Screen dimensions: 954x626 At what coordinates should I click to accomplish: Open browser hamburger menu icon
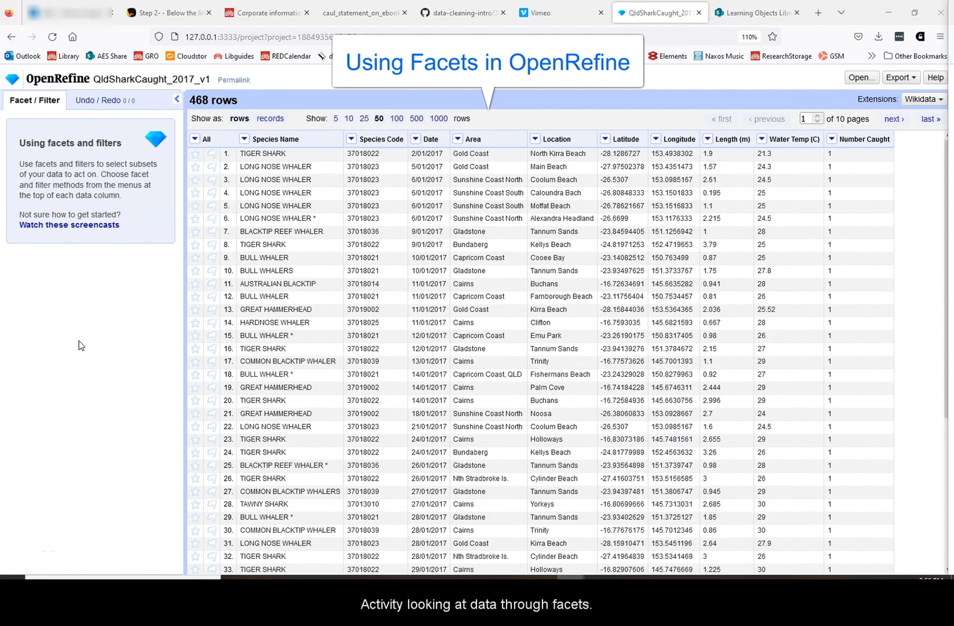click(x=940, y=37)
